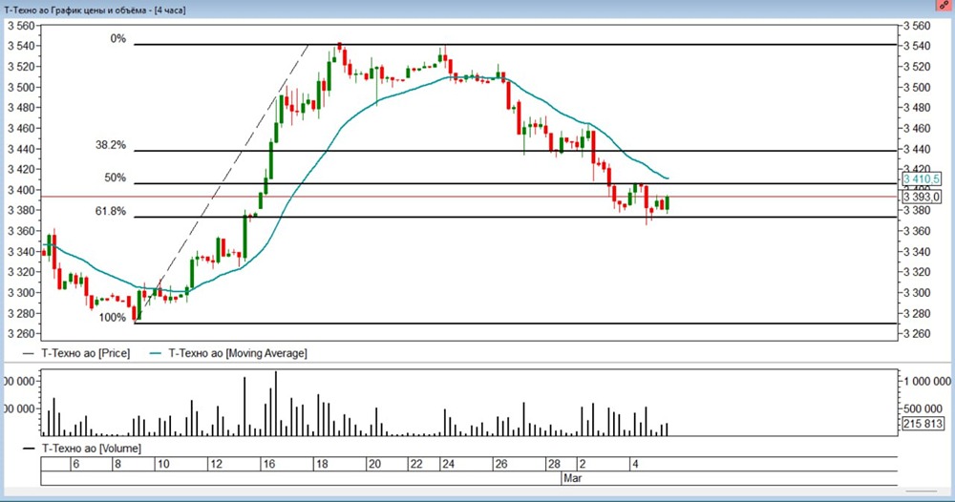Click the 500 000 volume axis label
The image size is (955, 502).
click(x=923, y=408)
